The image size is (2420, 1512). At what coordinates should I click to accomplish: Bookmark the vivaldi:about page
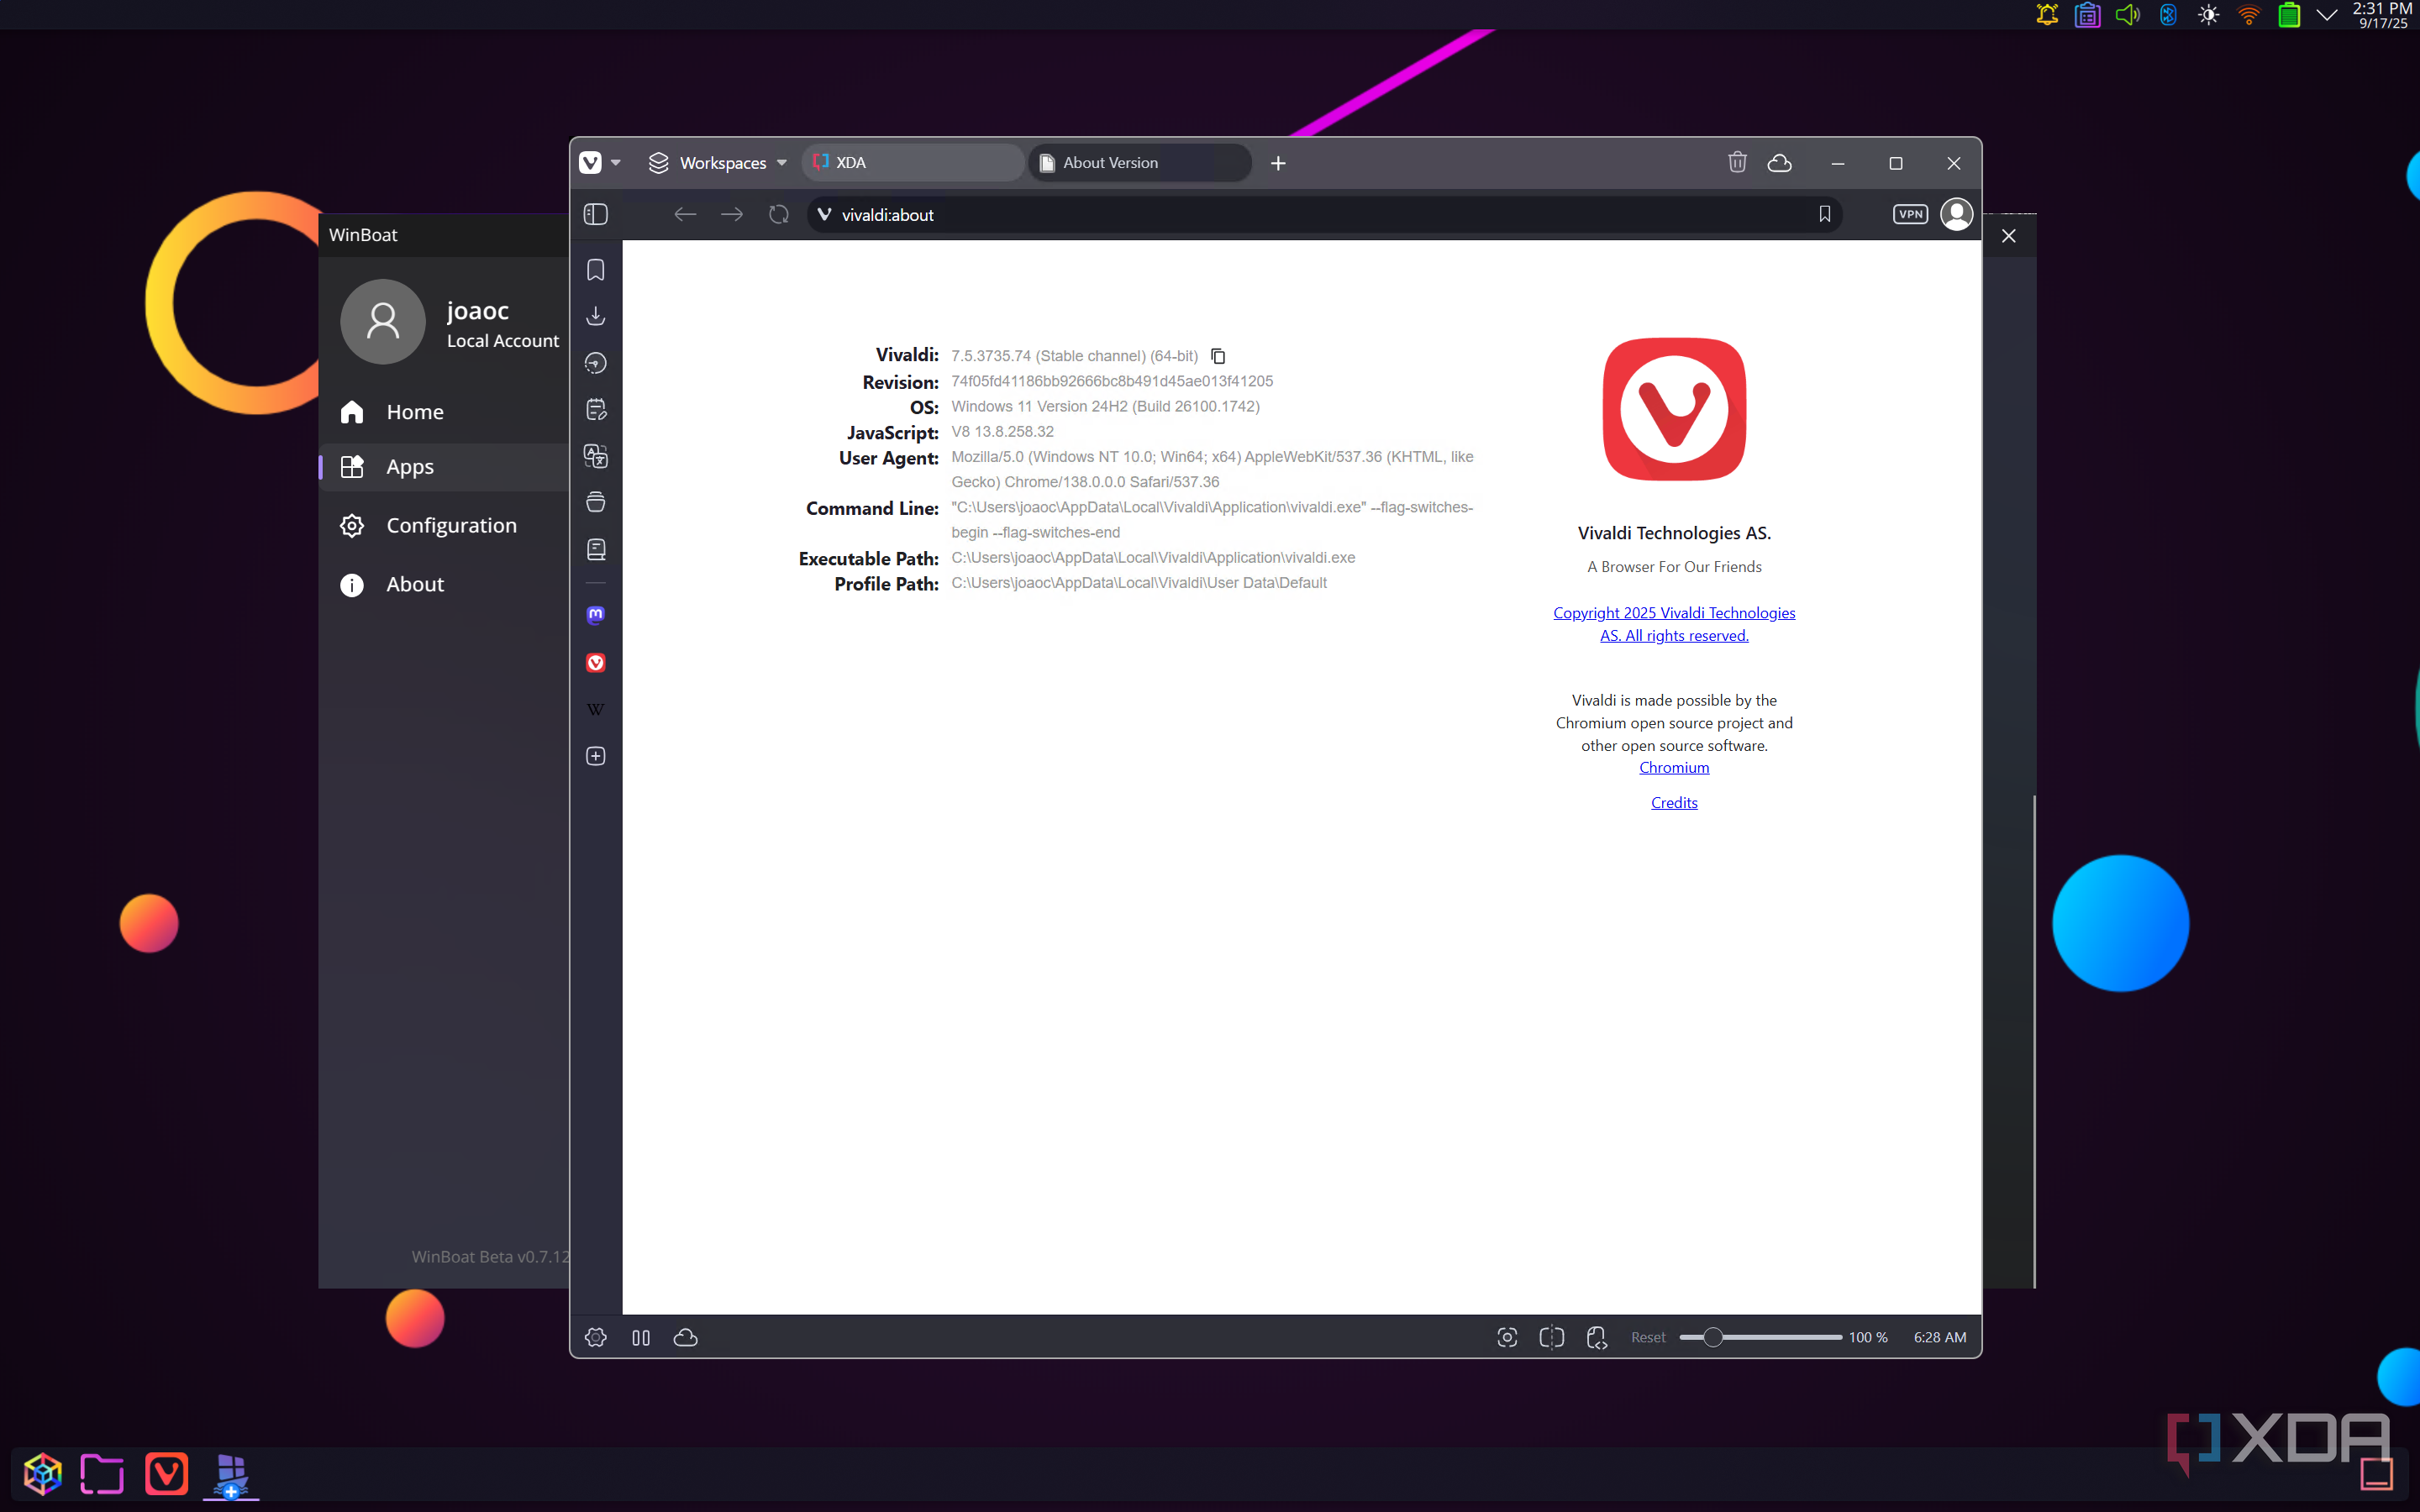pyautogui.click(x=1824, y=214)
